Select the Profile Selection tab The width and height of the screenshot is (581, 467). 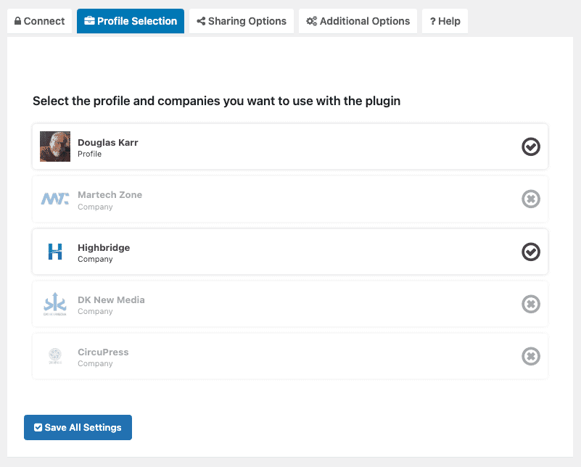[131, 21]
